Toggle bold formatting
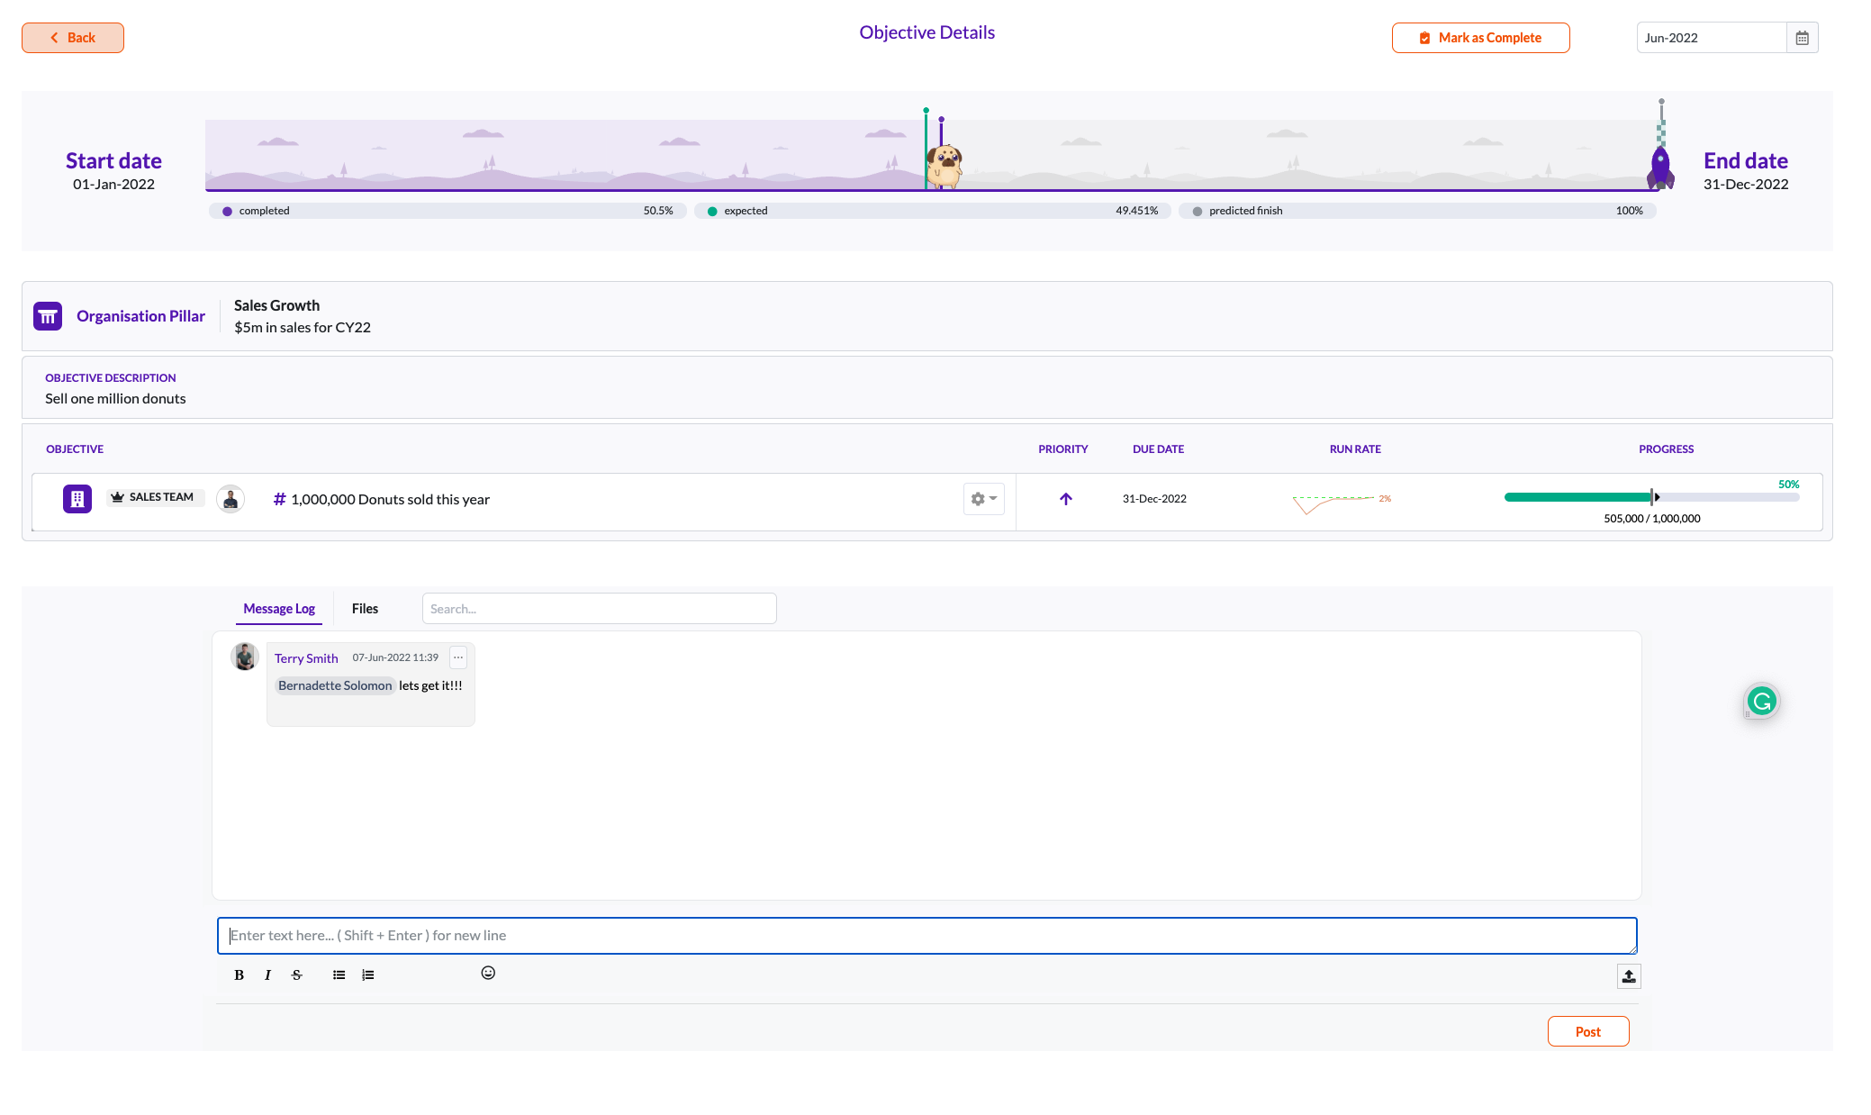 pos(239,975)
